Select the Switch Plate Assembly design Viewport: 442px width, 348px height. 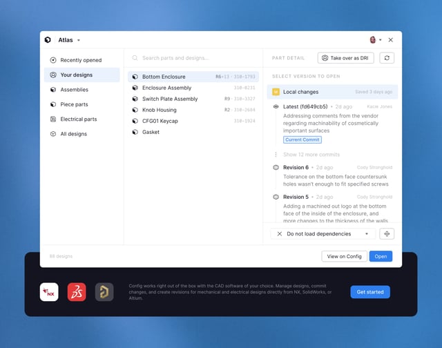193,99
